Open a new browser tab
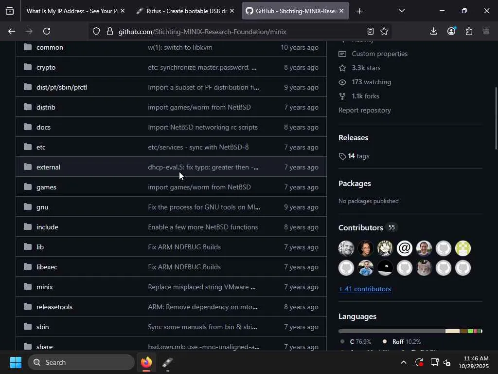 point(359,11)
